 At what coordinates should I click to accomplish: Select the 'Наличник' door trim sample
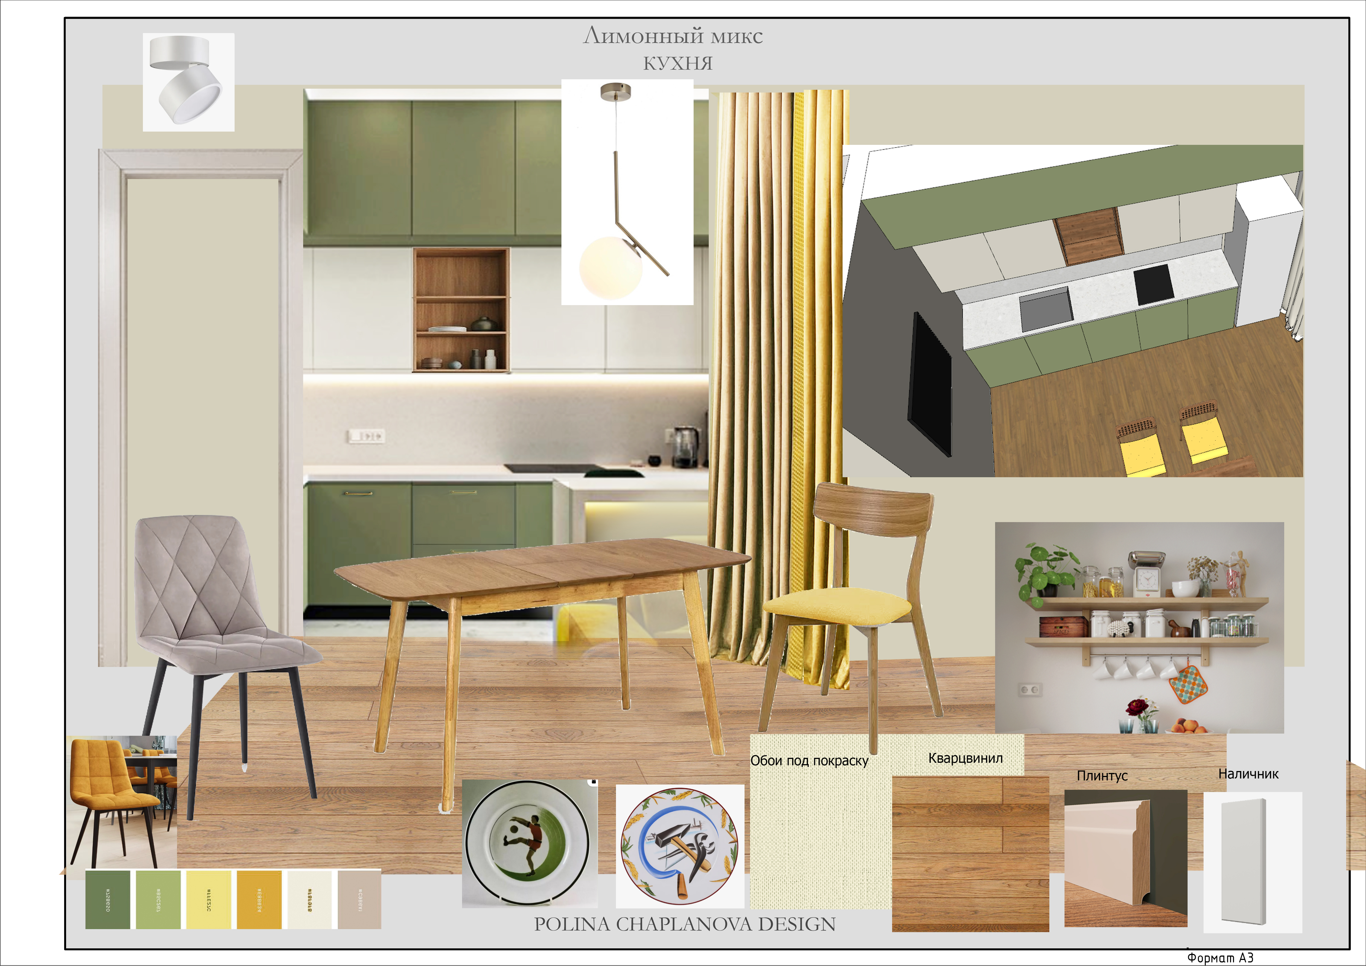[1252, 862]
